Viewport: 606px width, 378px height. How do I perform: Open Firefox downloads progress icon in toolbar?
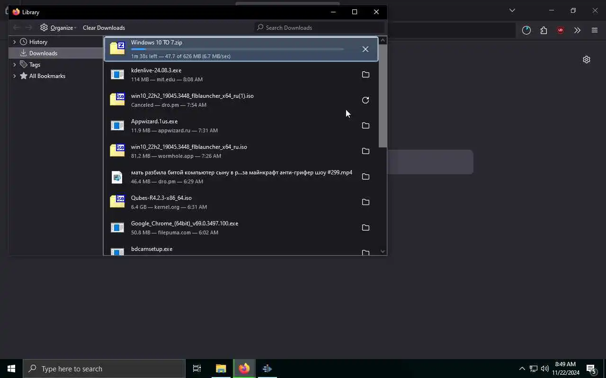coord(526,30)
